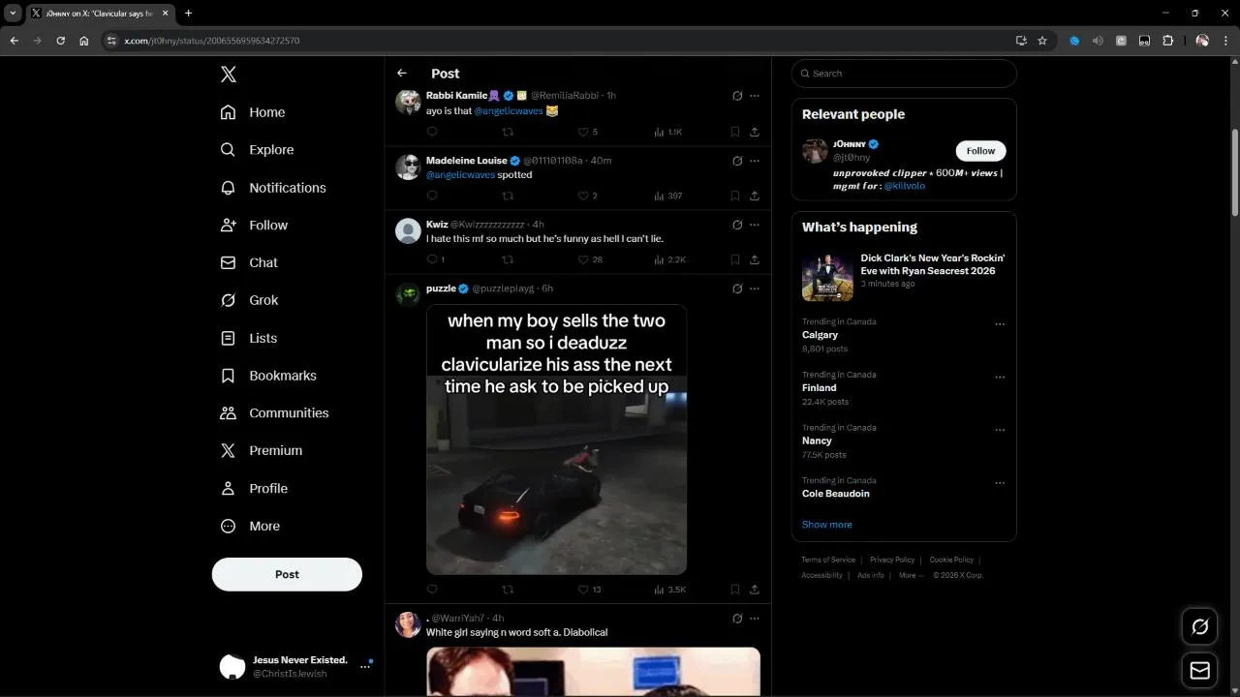Click the Lists sidebar icon
This screenshot has width=1240, height=697.
[x=229, y=338]
